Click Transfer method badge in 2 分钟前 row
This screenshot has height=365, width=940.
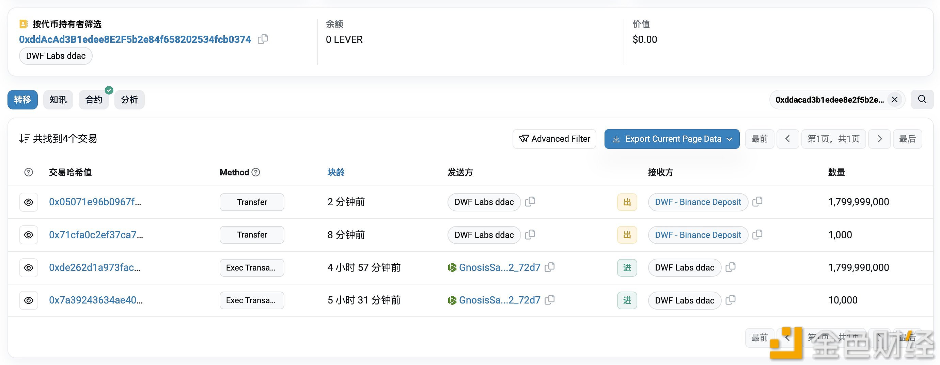pyautogui.click(x=252, y=202)
